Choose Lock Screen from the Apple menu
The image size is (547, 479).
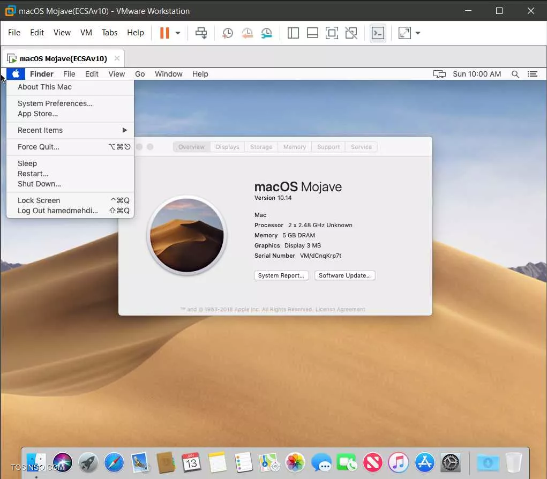click(70, 200)
